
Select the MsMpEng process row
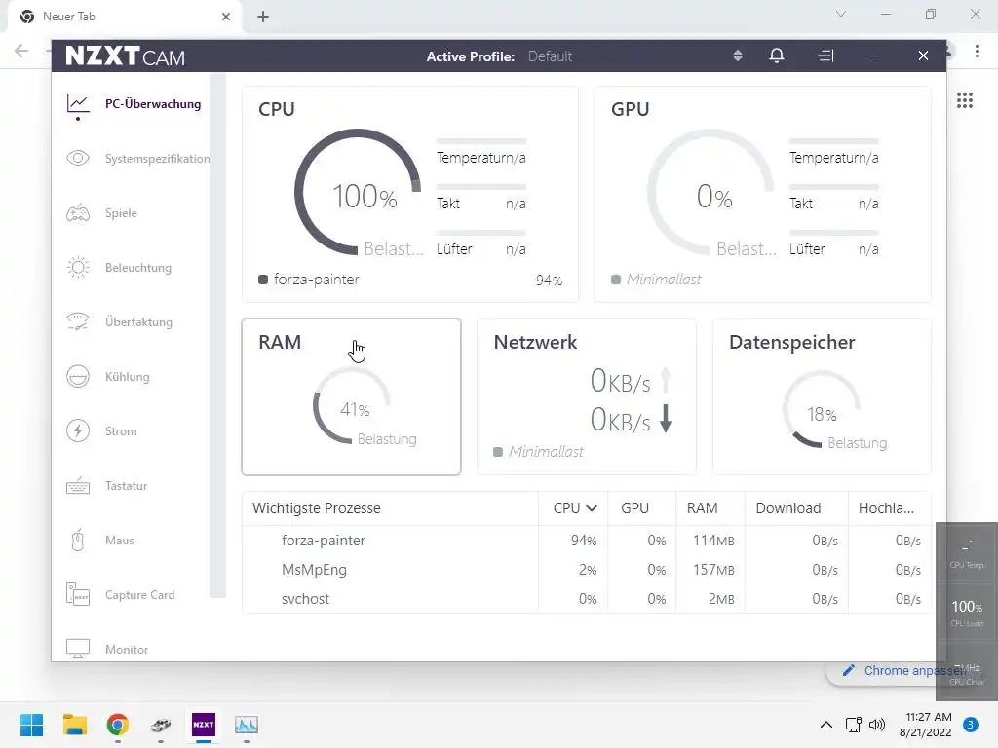pos(586,570)
